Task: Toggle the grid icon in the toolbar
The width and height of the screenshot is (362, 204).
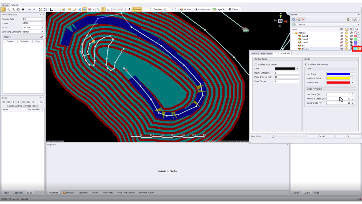Action: coord(58,9)
